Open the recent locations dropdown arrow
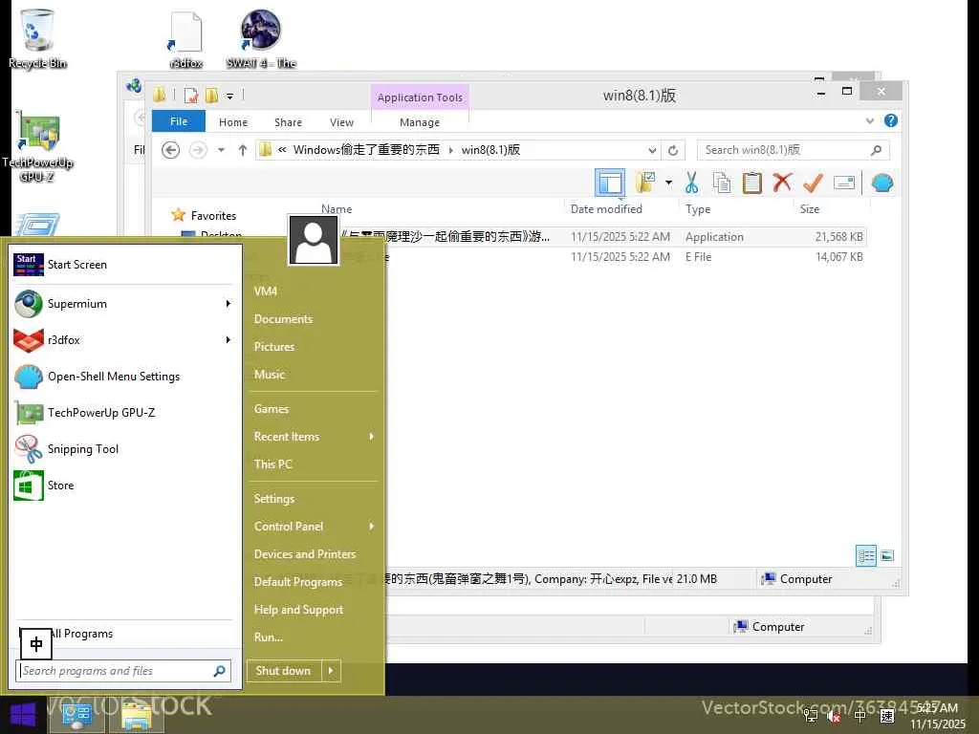Image resolution: width=979 pixels, height=734 pixels. 221,150
